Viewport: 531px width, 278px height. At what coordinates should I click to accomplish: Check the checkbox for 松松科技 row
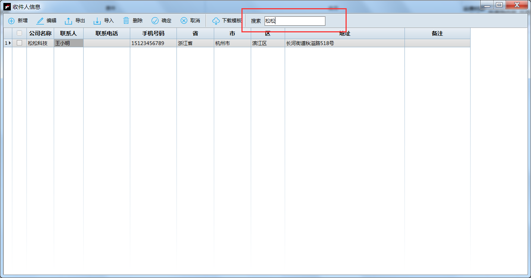(19, 43)
